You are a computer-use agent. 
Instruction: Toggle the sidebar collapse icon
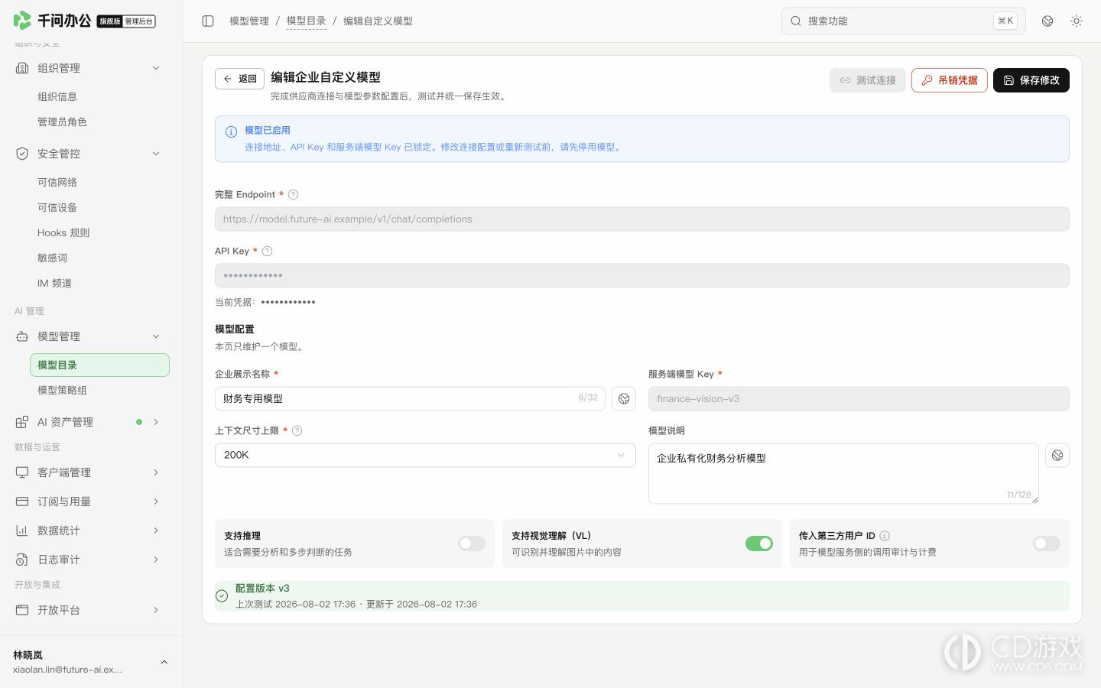point(208,21)
